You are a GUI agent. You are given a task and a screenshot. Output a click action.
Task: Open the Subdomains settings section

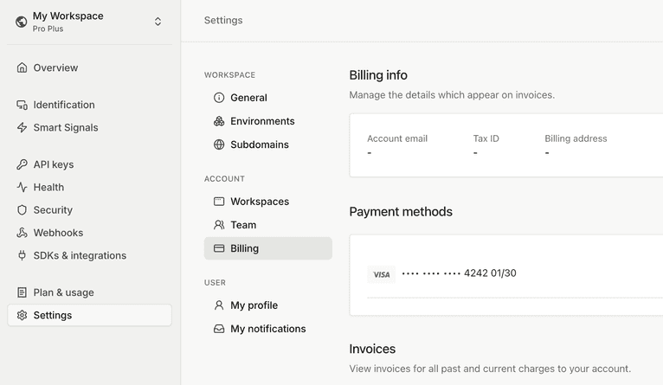click(x=260, y=144)
